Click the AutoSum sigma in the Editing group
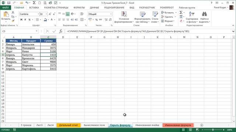The width and height of the screenshot is (236, 132). pyautogui.click(x=181, y=12)
